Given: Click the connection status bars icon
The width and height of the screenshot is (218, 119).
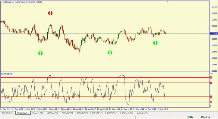Looking at the screenshot, I should (x=191, y=117).
